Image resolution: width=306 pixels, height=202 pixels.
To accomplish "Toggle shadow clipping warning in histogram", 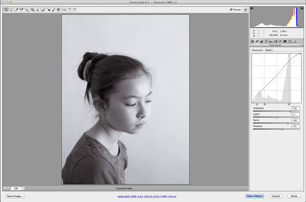I will (x=251, y=8).
